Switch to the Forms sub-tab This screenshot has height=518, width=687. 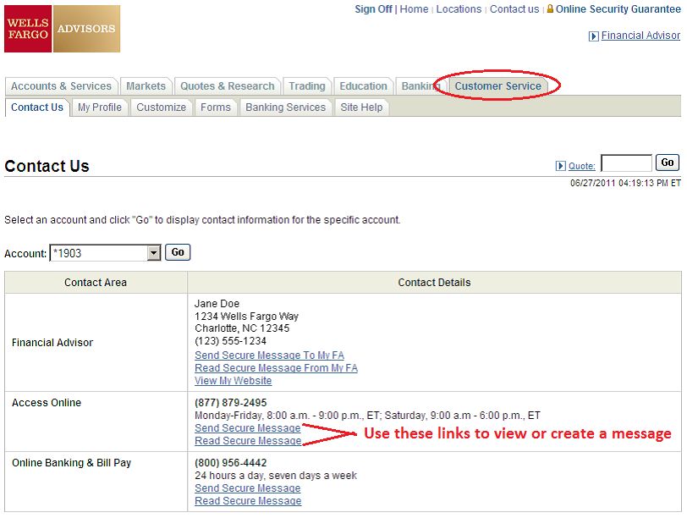tap(216, 107)
